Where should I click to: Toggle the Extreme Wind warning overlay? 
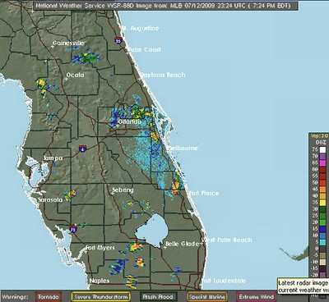tap(256, 297)
